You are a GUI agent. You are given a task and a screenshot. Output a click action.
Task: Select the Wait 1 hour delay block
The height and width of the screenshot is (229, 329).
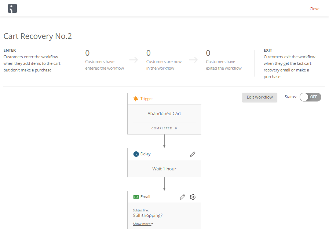164,169
